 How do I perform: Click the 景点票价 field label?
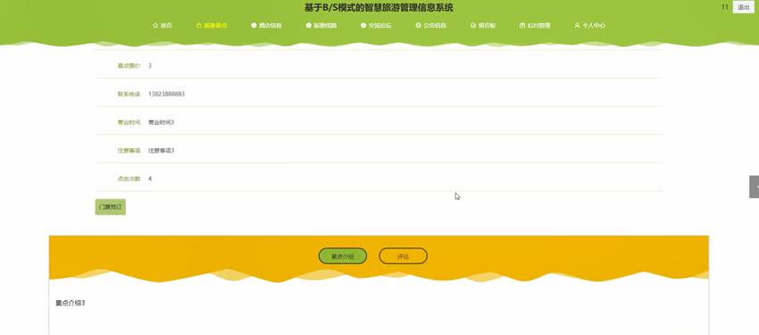[x=129, y=65]
